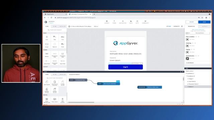The height and width of the screenshot is (120, 214).
Task: Switch to the Properties tab
Action: click(191, 26)
